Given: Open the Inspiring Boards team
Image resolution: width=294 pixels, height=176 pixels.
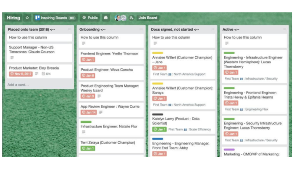Looking at the screenshot, I should point(55,18).
